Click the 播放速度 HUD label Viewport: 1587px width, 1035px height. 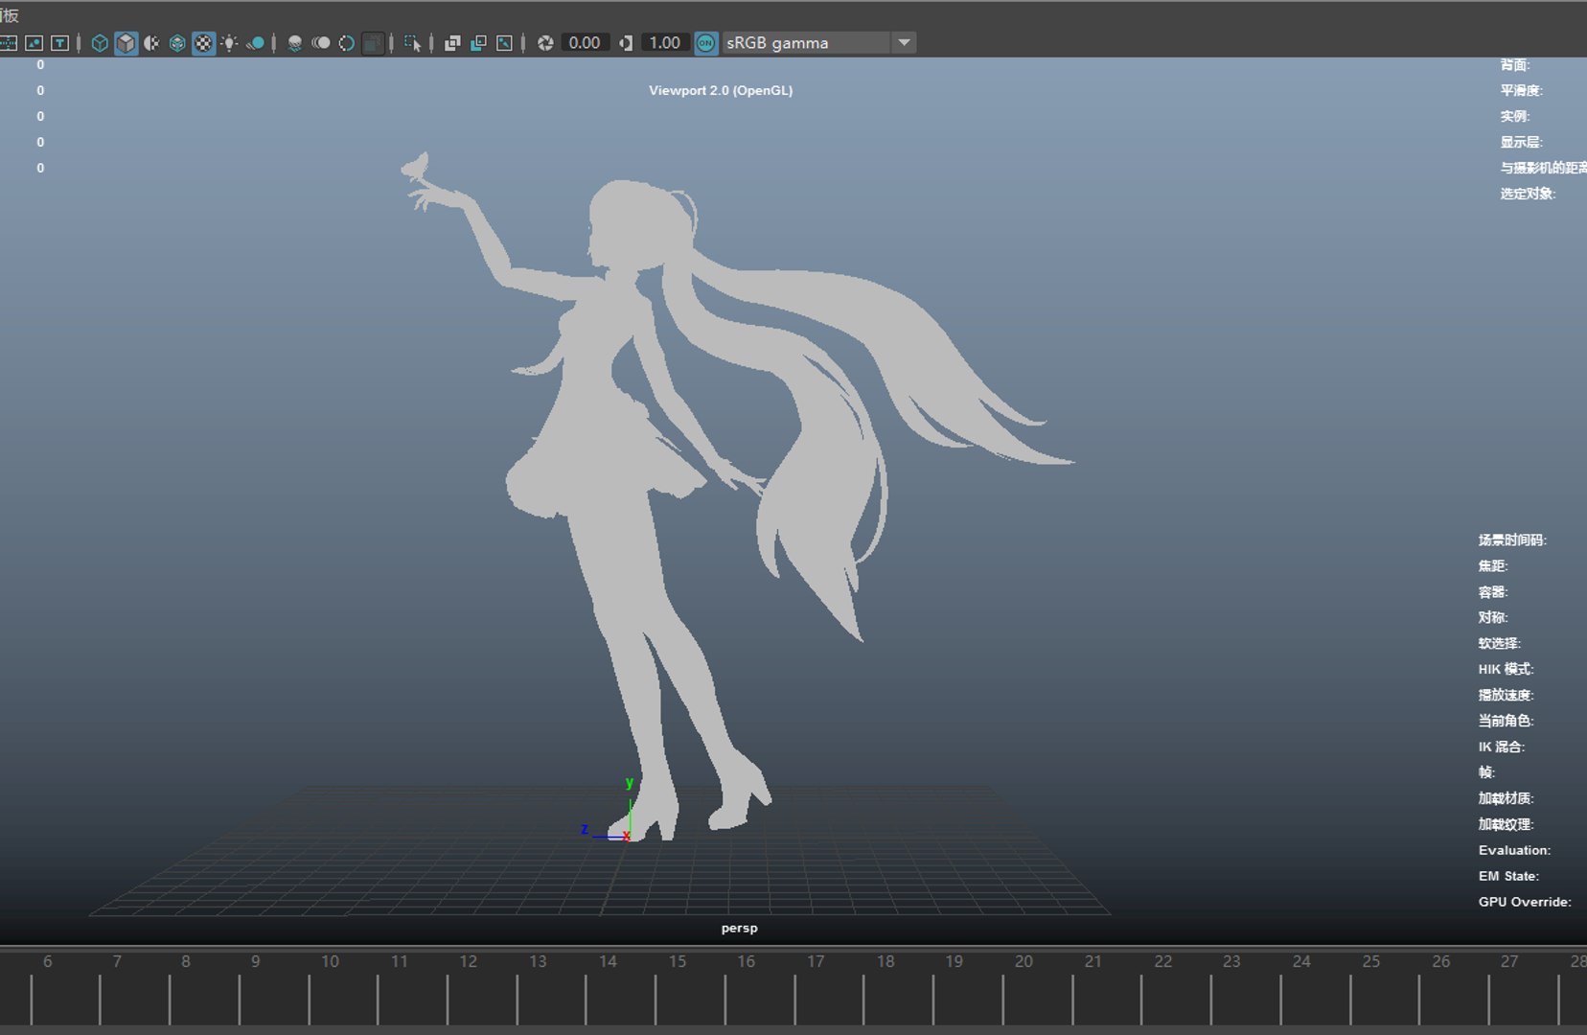coord(1506,695)
